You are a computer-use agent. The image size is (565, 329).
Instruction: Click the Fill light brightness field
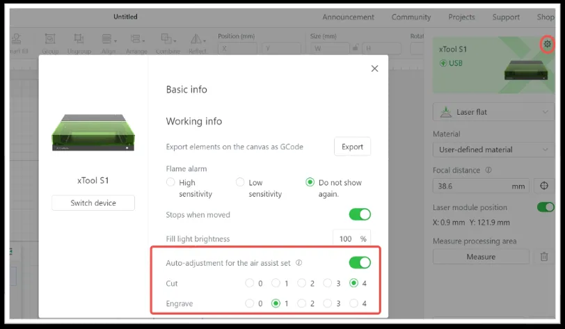351,239
